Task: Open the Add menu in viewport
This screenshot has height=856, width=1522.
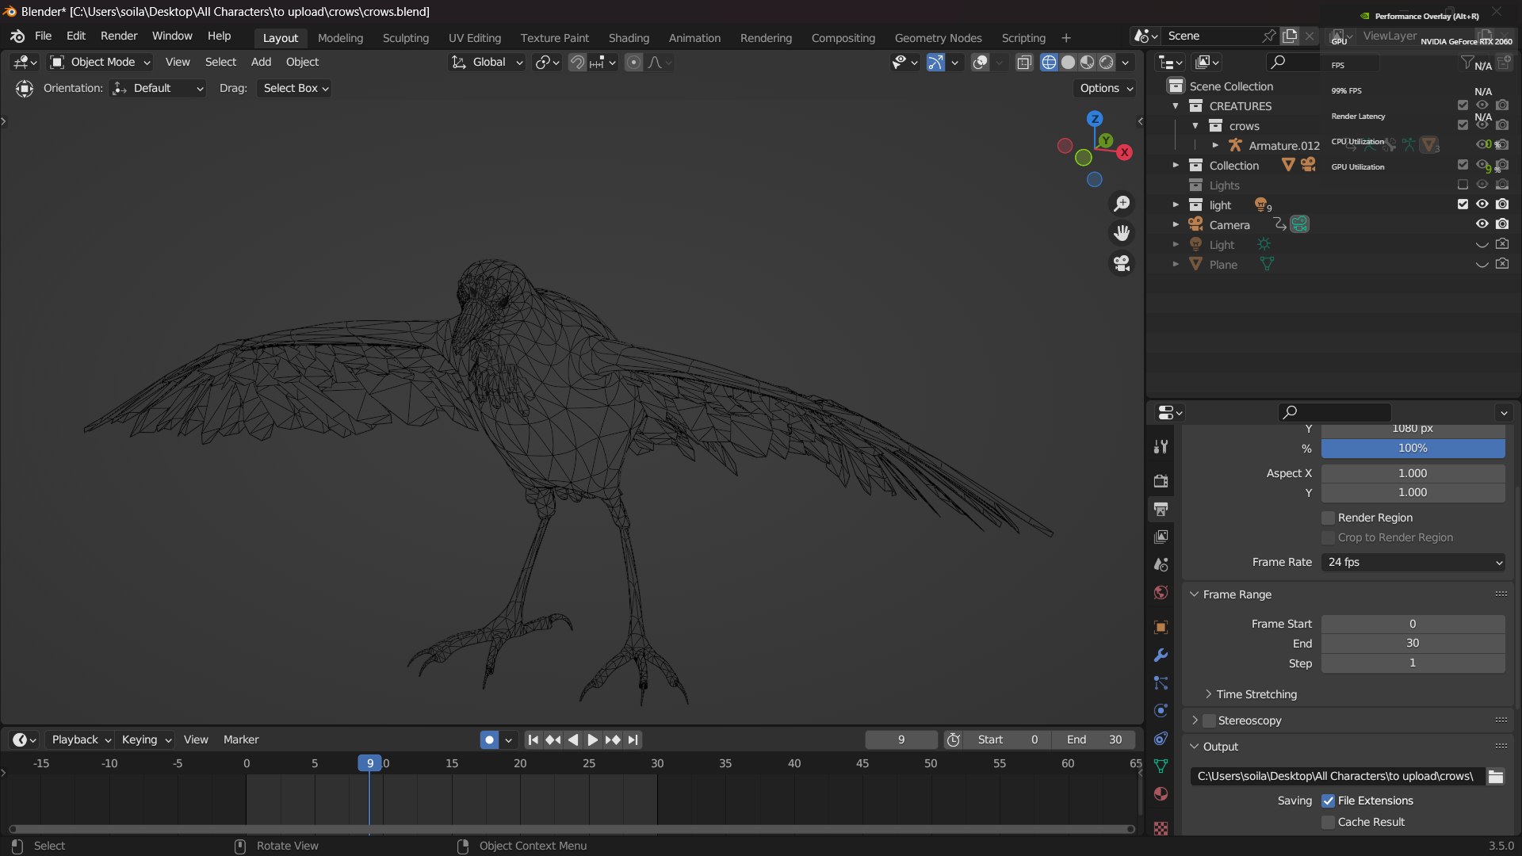Action: (x=261, y=63)
